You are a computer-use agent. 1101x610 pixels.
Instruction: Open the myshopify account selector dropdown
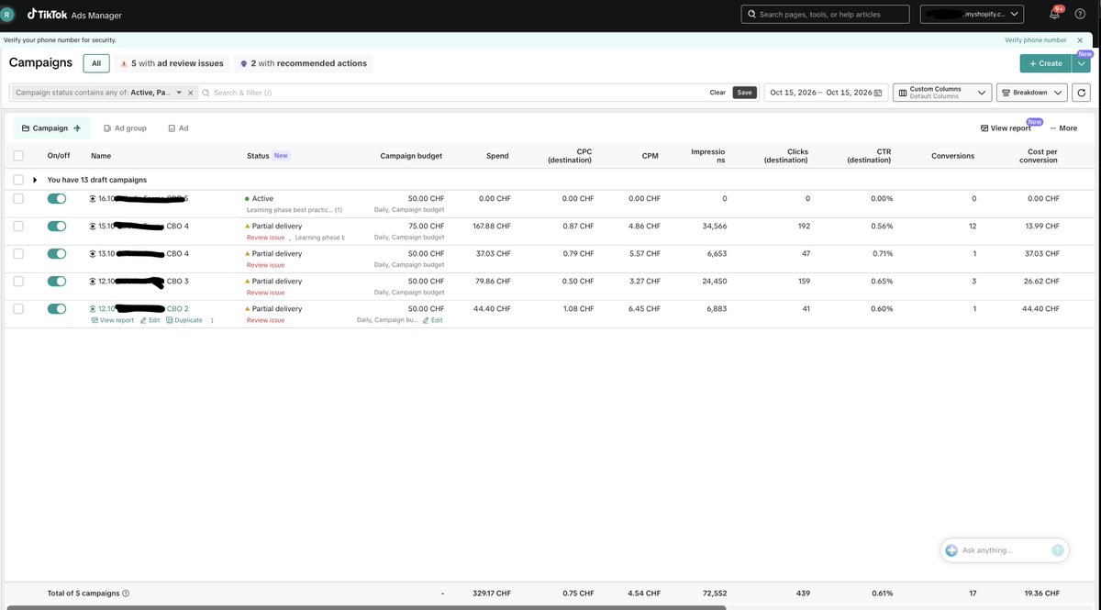tap(973, 15)
